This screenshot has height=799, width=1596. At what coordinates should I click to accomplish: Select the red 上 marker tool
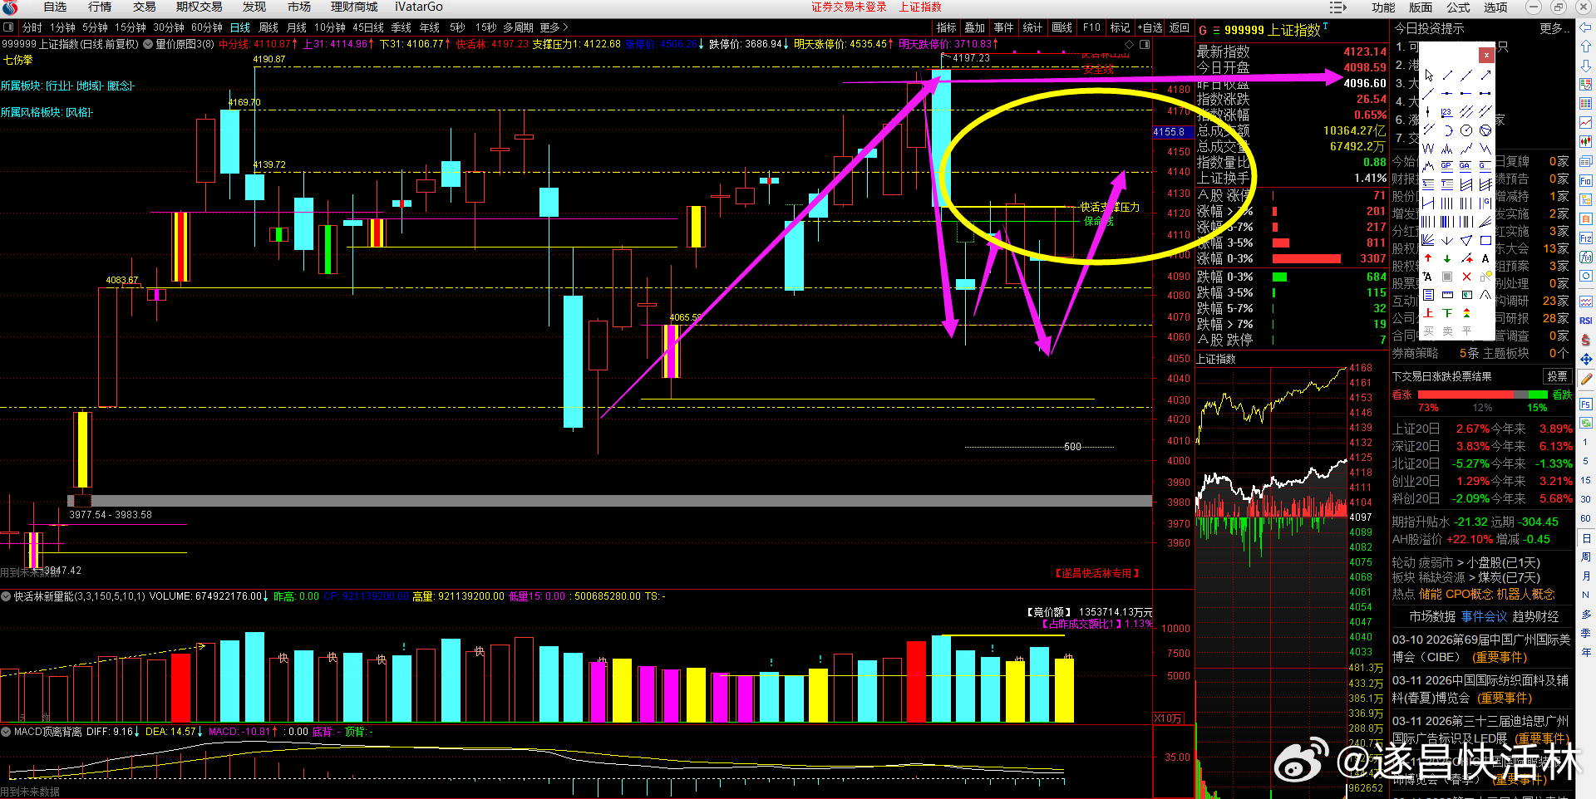coord(1428,313)
